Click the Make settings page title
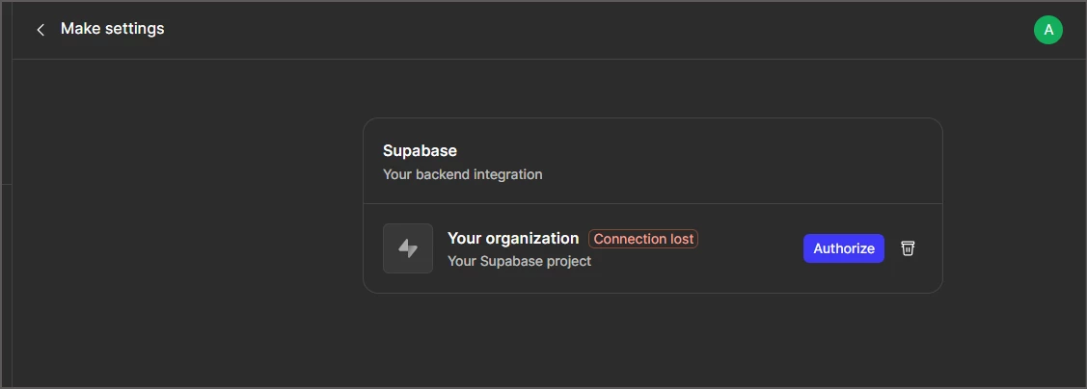Viewport: 1087px width, 389px height. (112, 29)
